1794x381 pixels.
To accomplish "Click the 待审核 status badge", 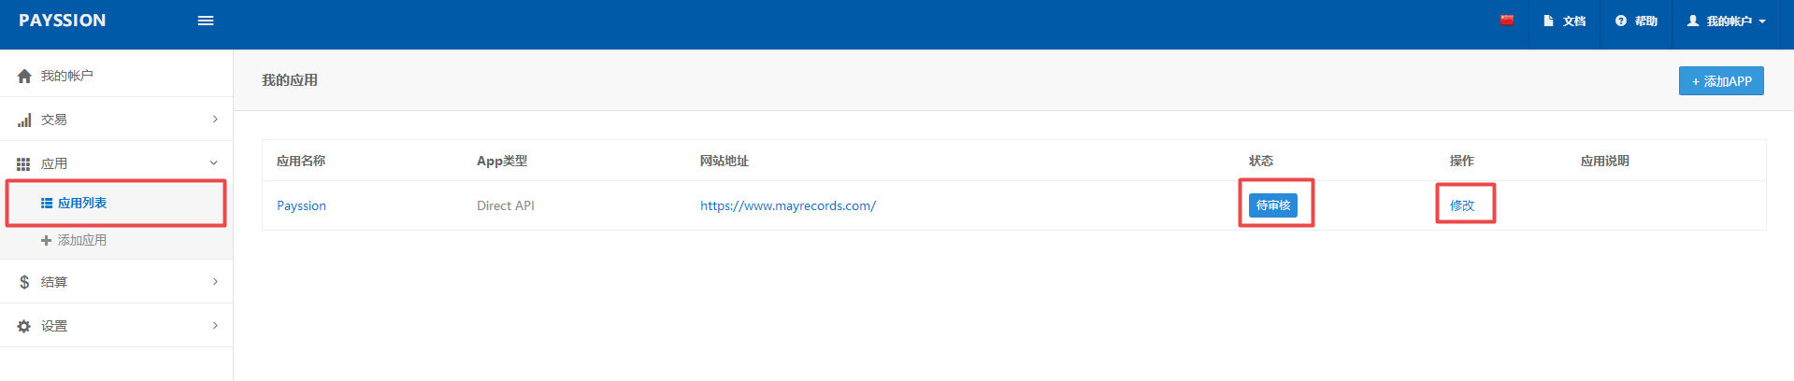I will click(1272, 205).
